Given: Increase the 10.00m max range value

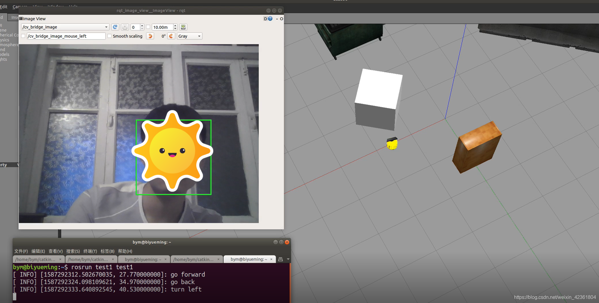Looking at the screenshot, I should click(175, 26).
